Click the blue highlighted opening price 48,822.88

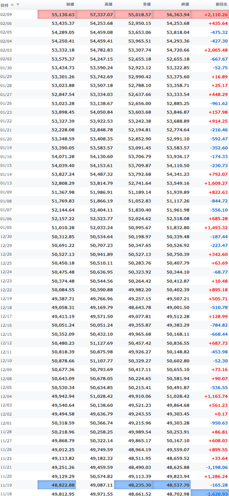pos(57,485)
